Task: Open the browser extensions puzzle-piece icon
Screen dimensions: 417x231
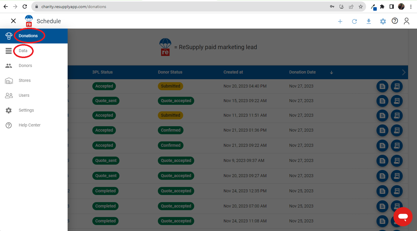Action: click(x=382, y=7)
